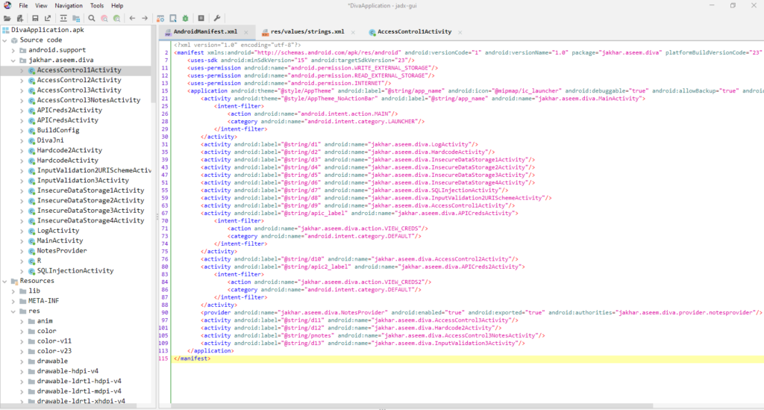Toggle the Flatten packages toolbar icon
This screenshot has height=410, width=764.
[x=76, y=19]
